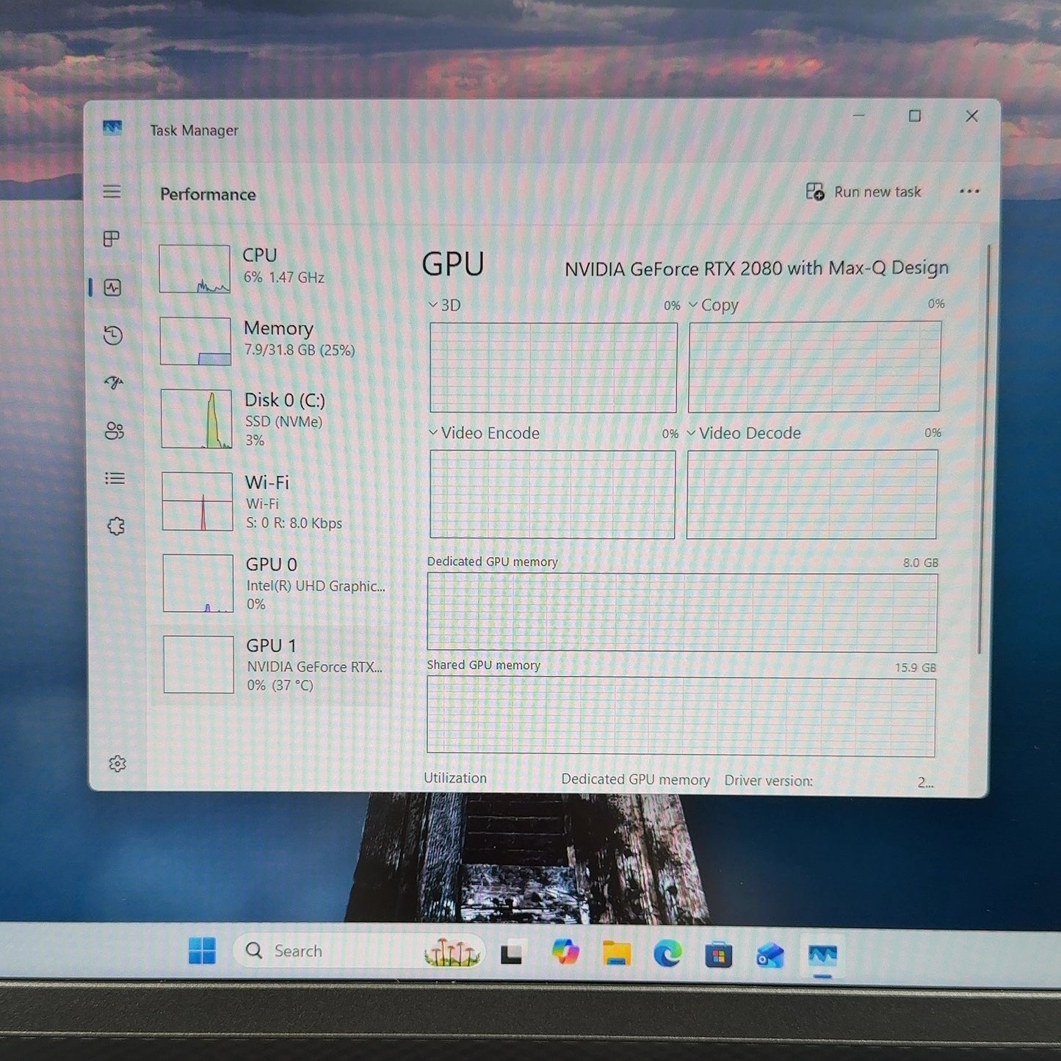1061x1061 pixels.
Task: Open the Startup apps page icon
Action: [114, 383]
